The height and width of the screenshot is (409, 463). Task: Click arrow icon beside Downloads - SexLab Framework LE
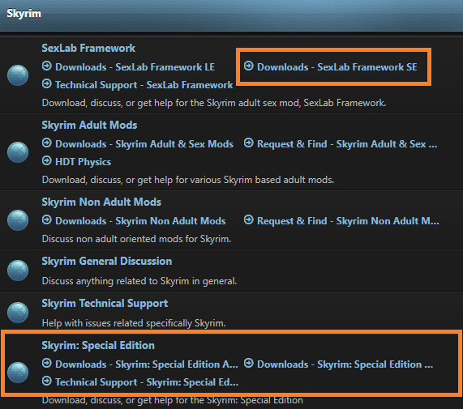[47, 66]
